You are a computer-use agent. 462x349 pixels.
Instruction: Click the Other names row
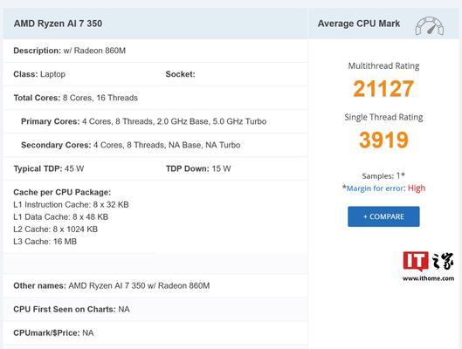[x=155, y=285]
